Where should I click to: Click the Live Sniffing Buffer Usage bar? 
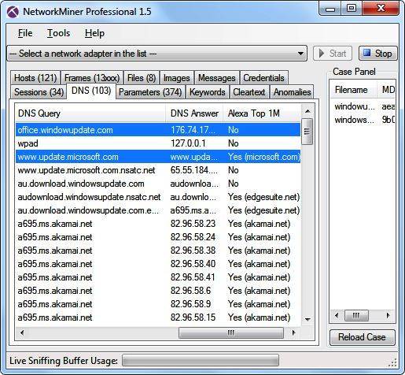[201, 360]
